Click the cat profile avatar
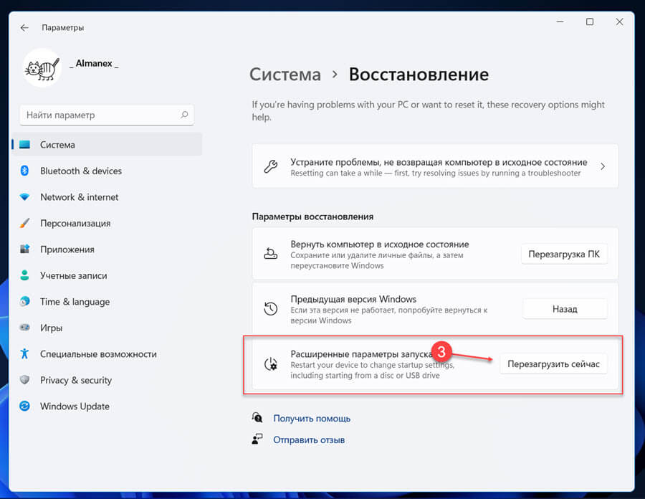The width and height of the screenshot is (645, 499). click(x=42, y=68)
